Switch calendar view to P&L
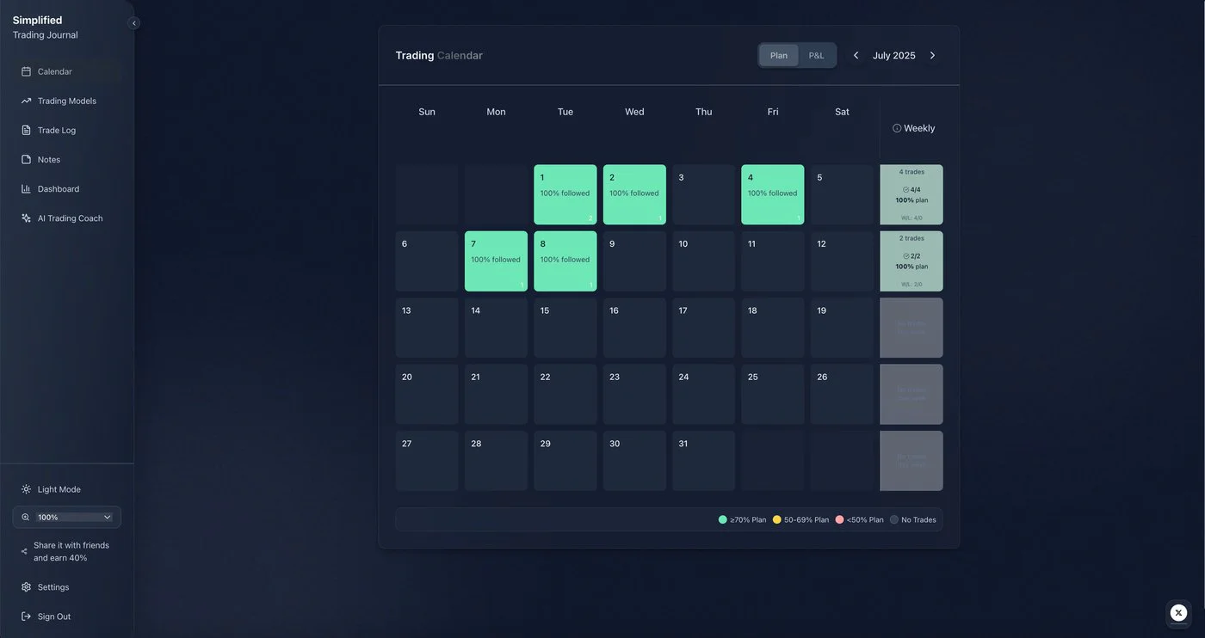This screenshot has height=638, width=1205. [816, 56]
